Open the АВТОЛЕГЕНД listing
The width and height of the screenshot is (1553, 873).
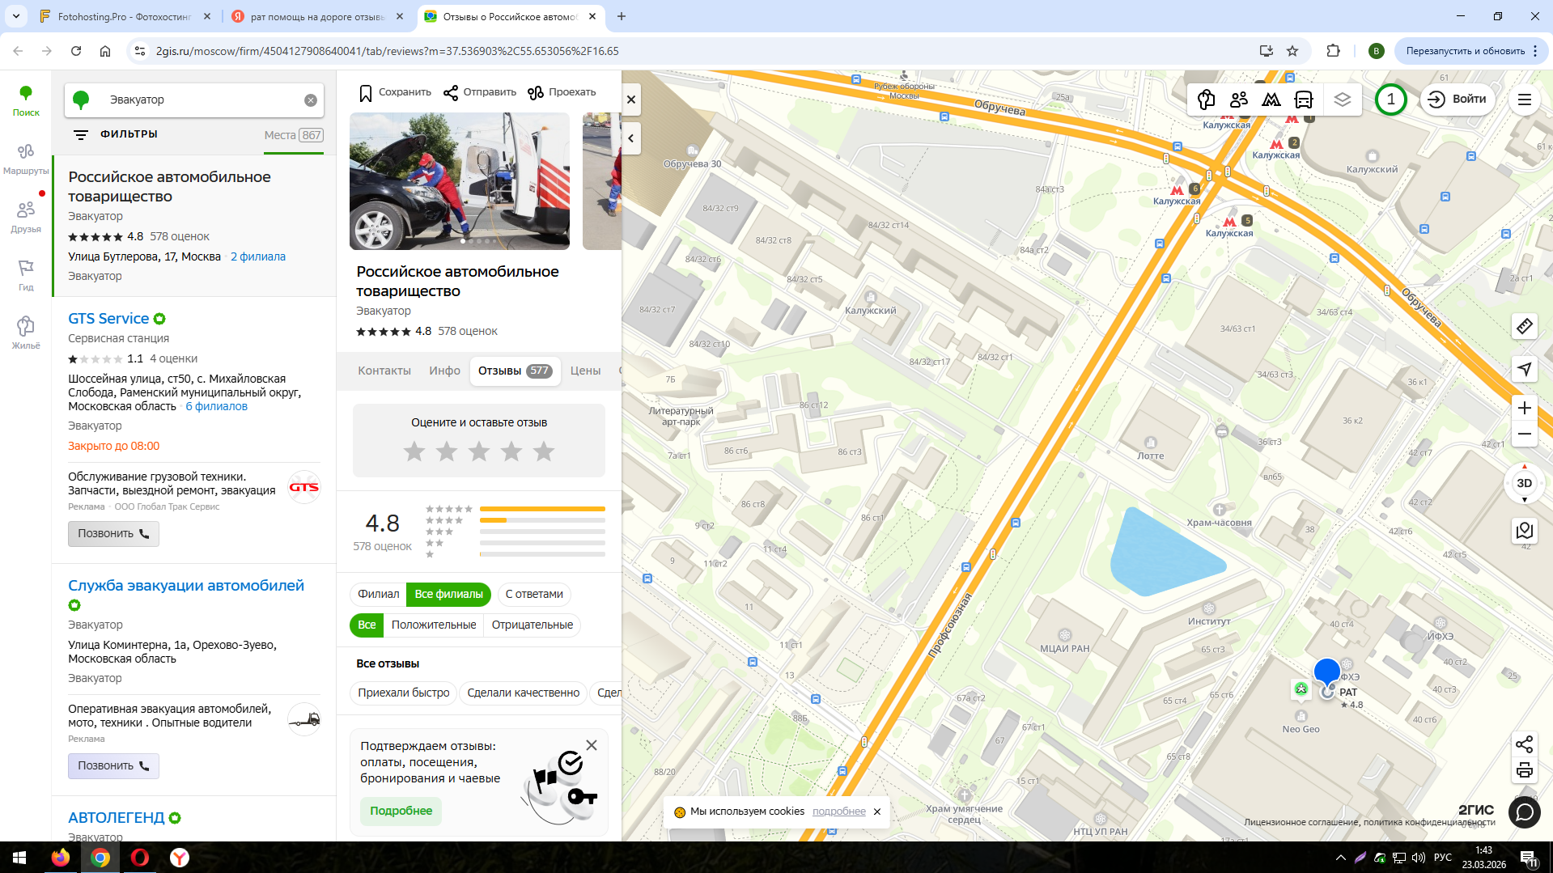click(x=116, y=818)
